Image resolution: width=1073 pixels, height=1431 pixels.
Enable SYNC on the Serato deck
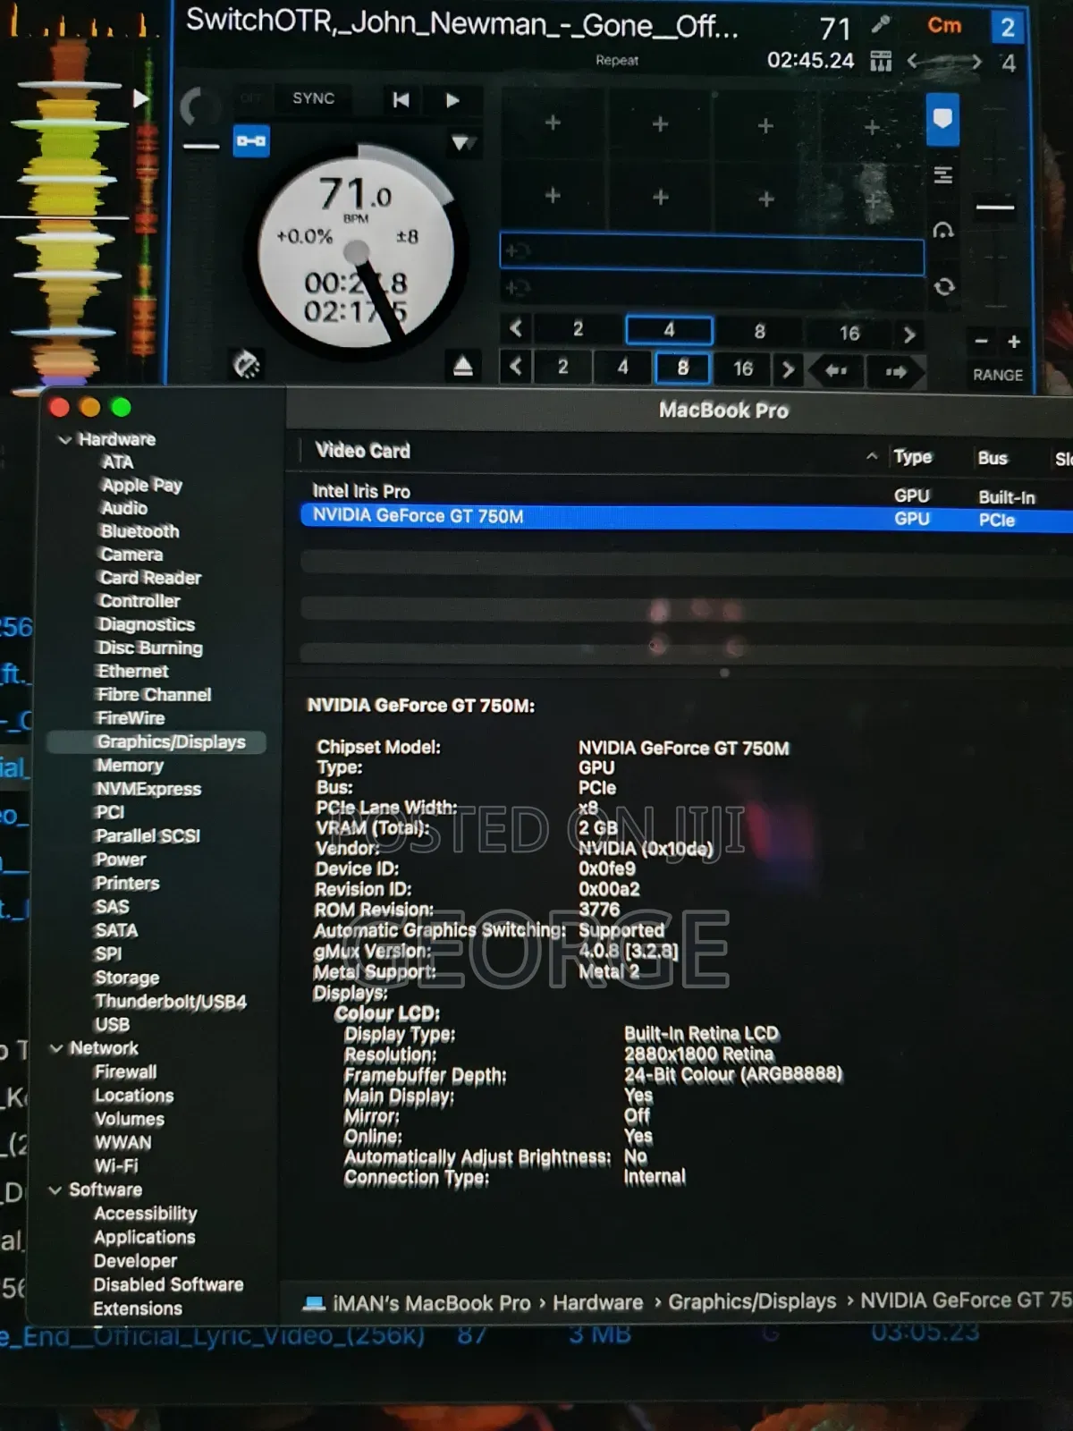313,98
